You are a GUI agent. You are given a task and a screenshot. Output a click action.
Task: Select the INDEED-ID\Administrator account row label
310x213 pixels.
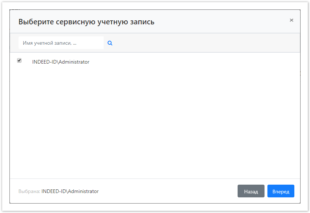pos(61,62)
